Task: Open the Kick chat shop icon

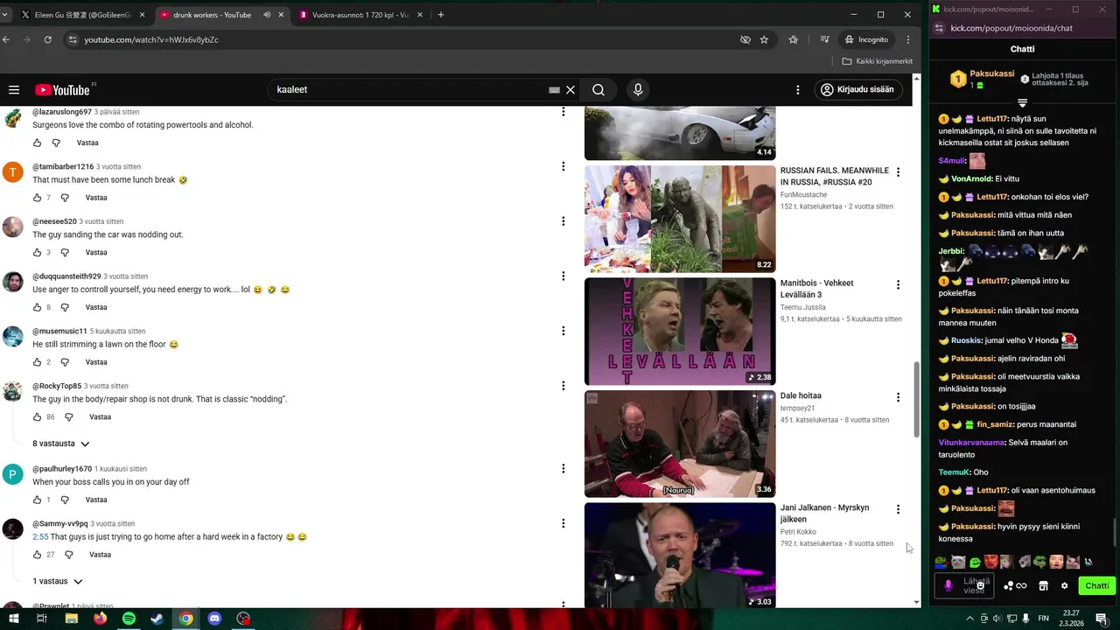Action: click(x=1043, y=586)
